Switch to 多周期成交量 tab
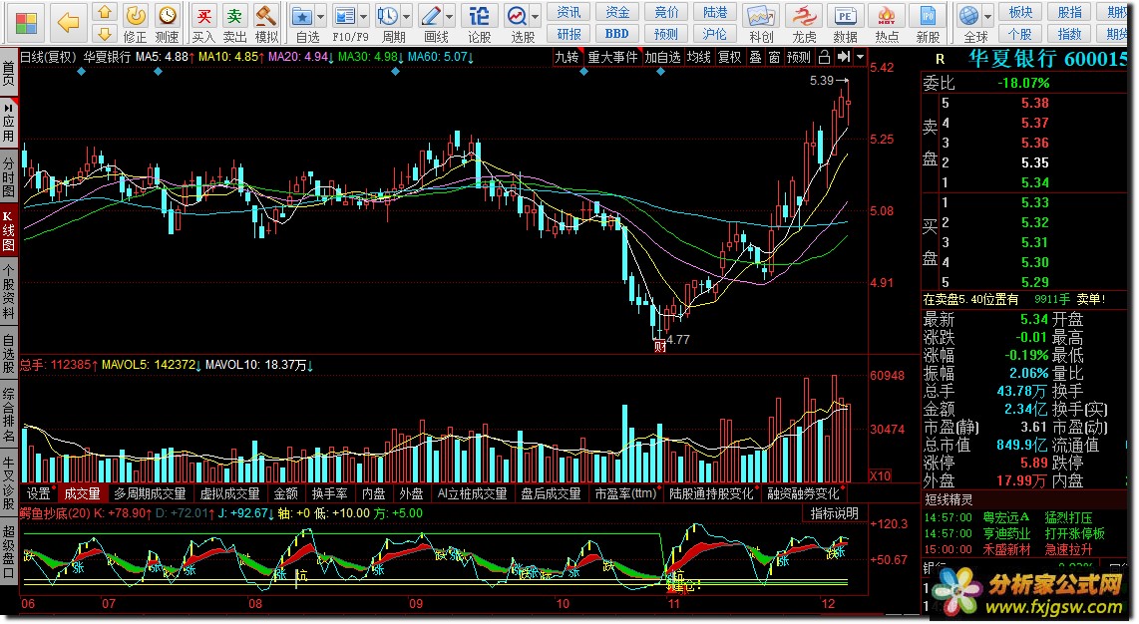 click(150, 493)
